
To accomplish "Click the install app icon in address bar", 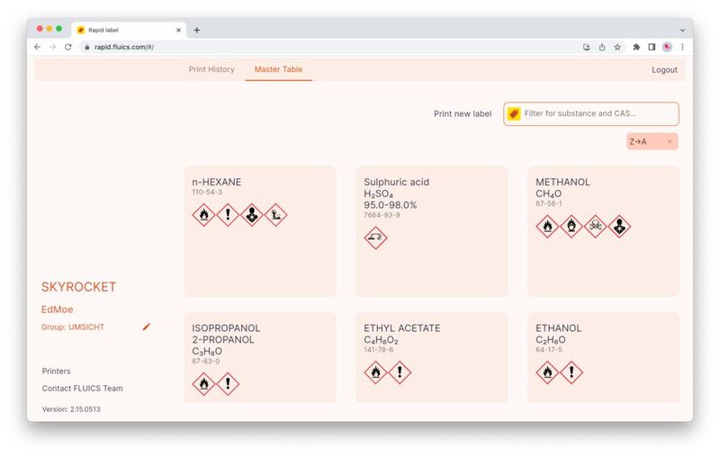I will pos(587,47).
